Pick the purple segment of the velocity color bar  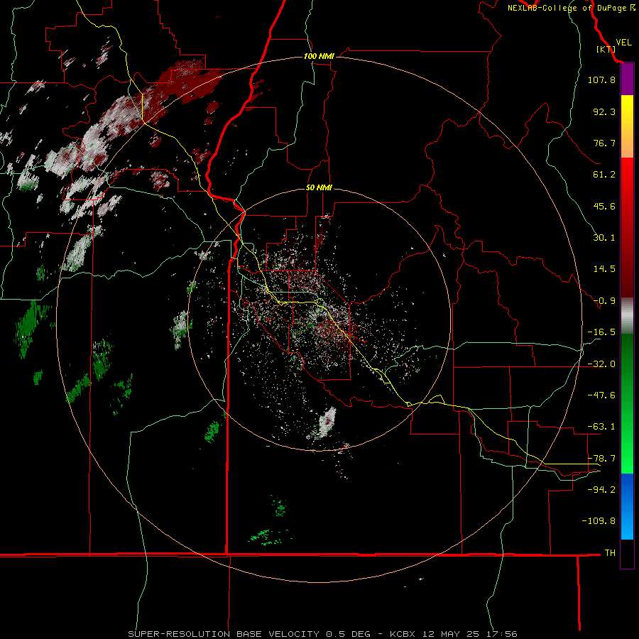[627, 80]
